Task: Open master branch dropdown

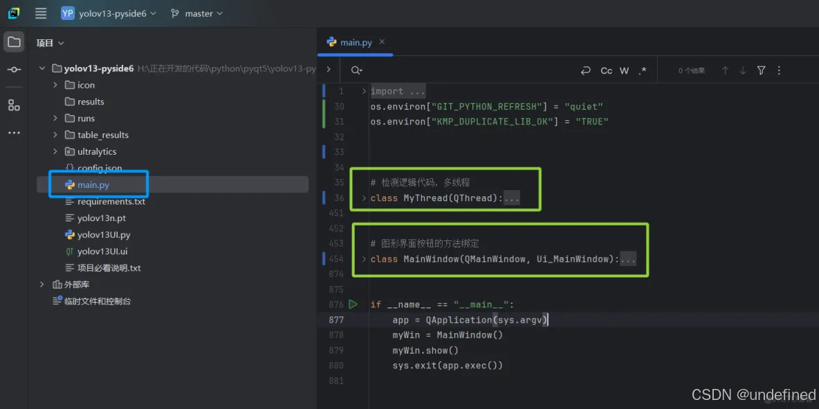Action: 197,14
